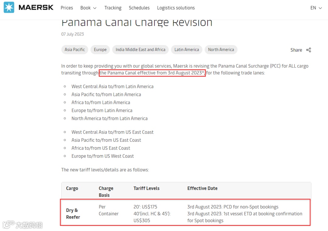The height and width of the screenshot is (231, 328).
Task: Select the North America tag
Action: click(221, 49)
